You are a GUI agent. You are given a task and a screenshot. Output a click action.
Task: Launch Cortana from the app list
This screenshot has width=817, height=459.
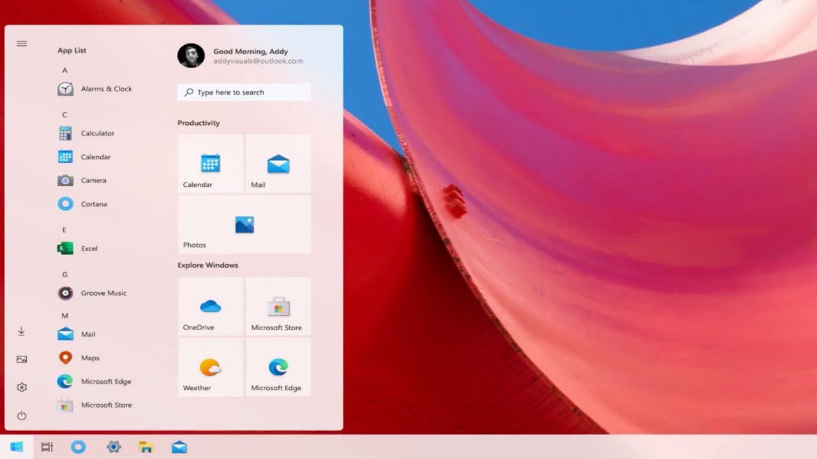(x=82, y=204)
